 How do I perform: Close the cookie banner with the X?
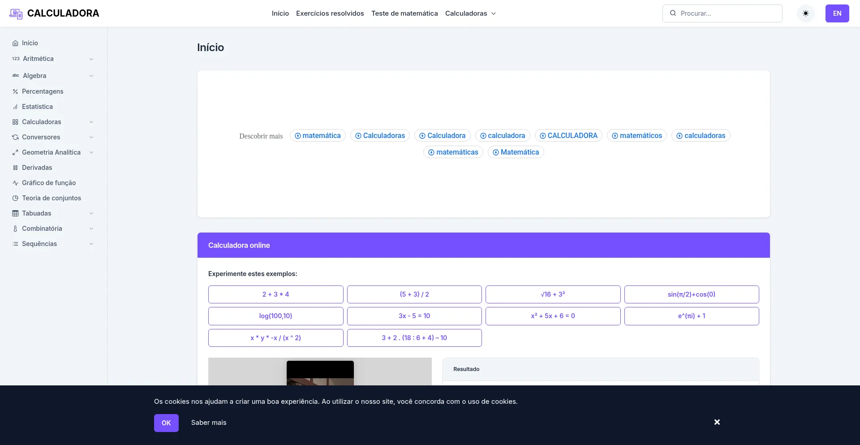pyautogui.click(x=717, y=422)
